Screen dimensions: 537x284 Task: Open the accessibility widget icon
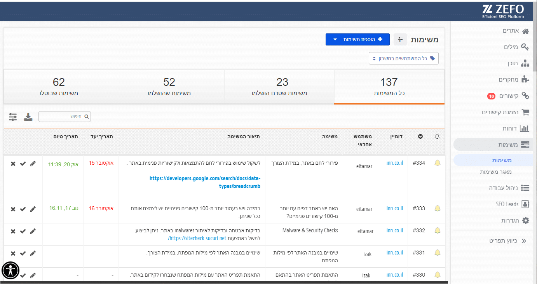click(x=10, y=270)
